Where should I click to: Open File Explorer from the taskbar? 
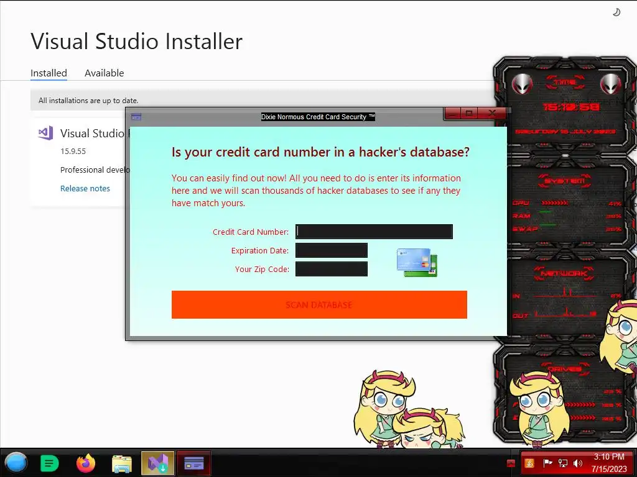122,463
